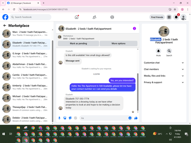This screenshot has height=143, width=191.
Task: Click the conversation list scrollbar
Action: tap(52, 81)
